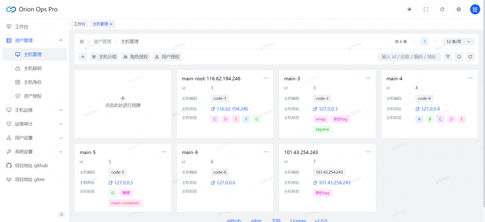
Task: Click the filter funnel icon
Action: 448,57
